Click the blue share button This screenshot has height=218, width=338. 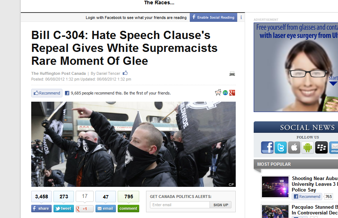tap(41, 209)
